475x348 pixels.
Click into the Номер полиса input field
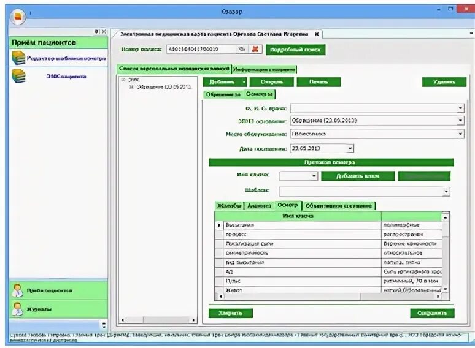(x=201, y=49)
